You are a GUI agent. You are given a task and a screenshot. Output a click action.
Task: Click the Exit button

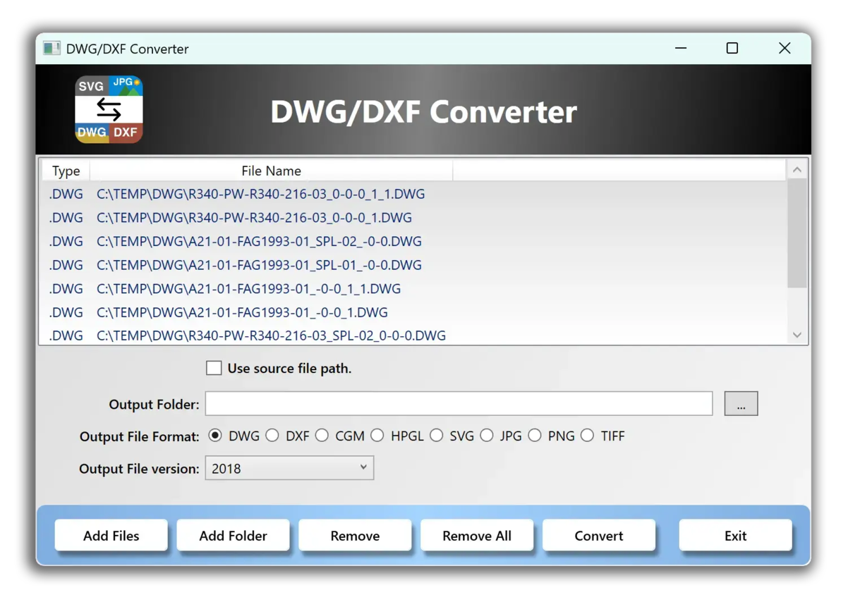click(735, 536)
